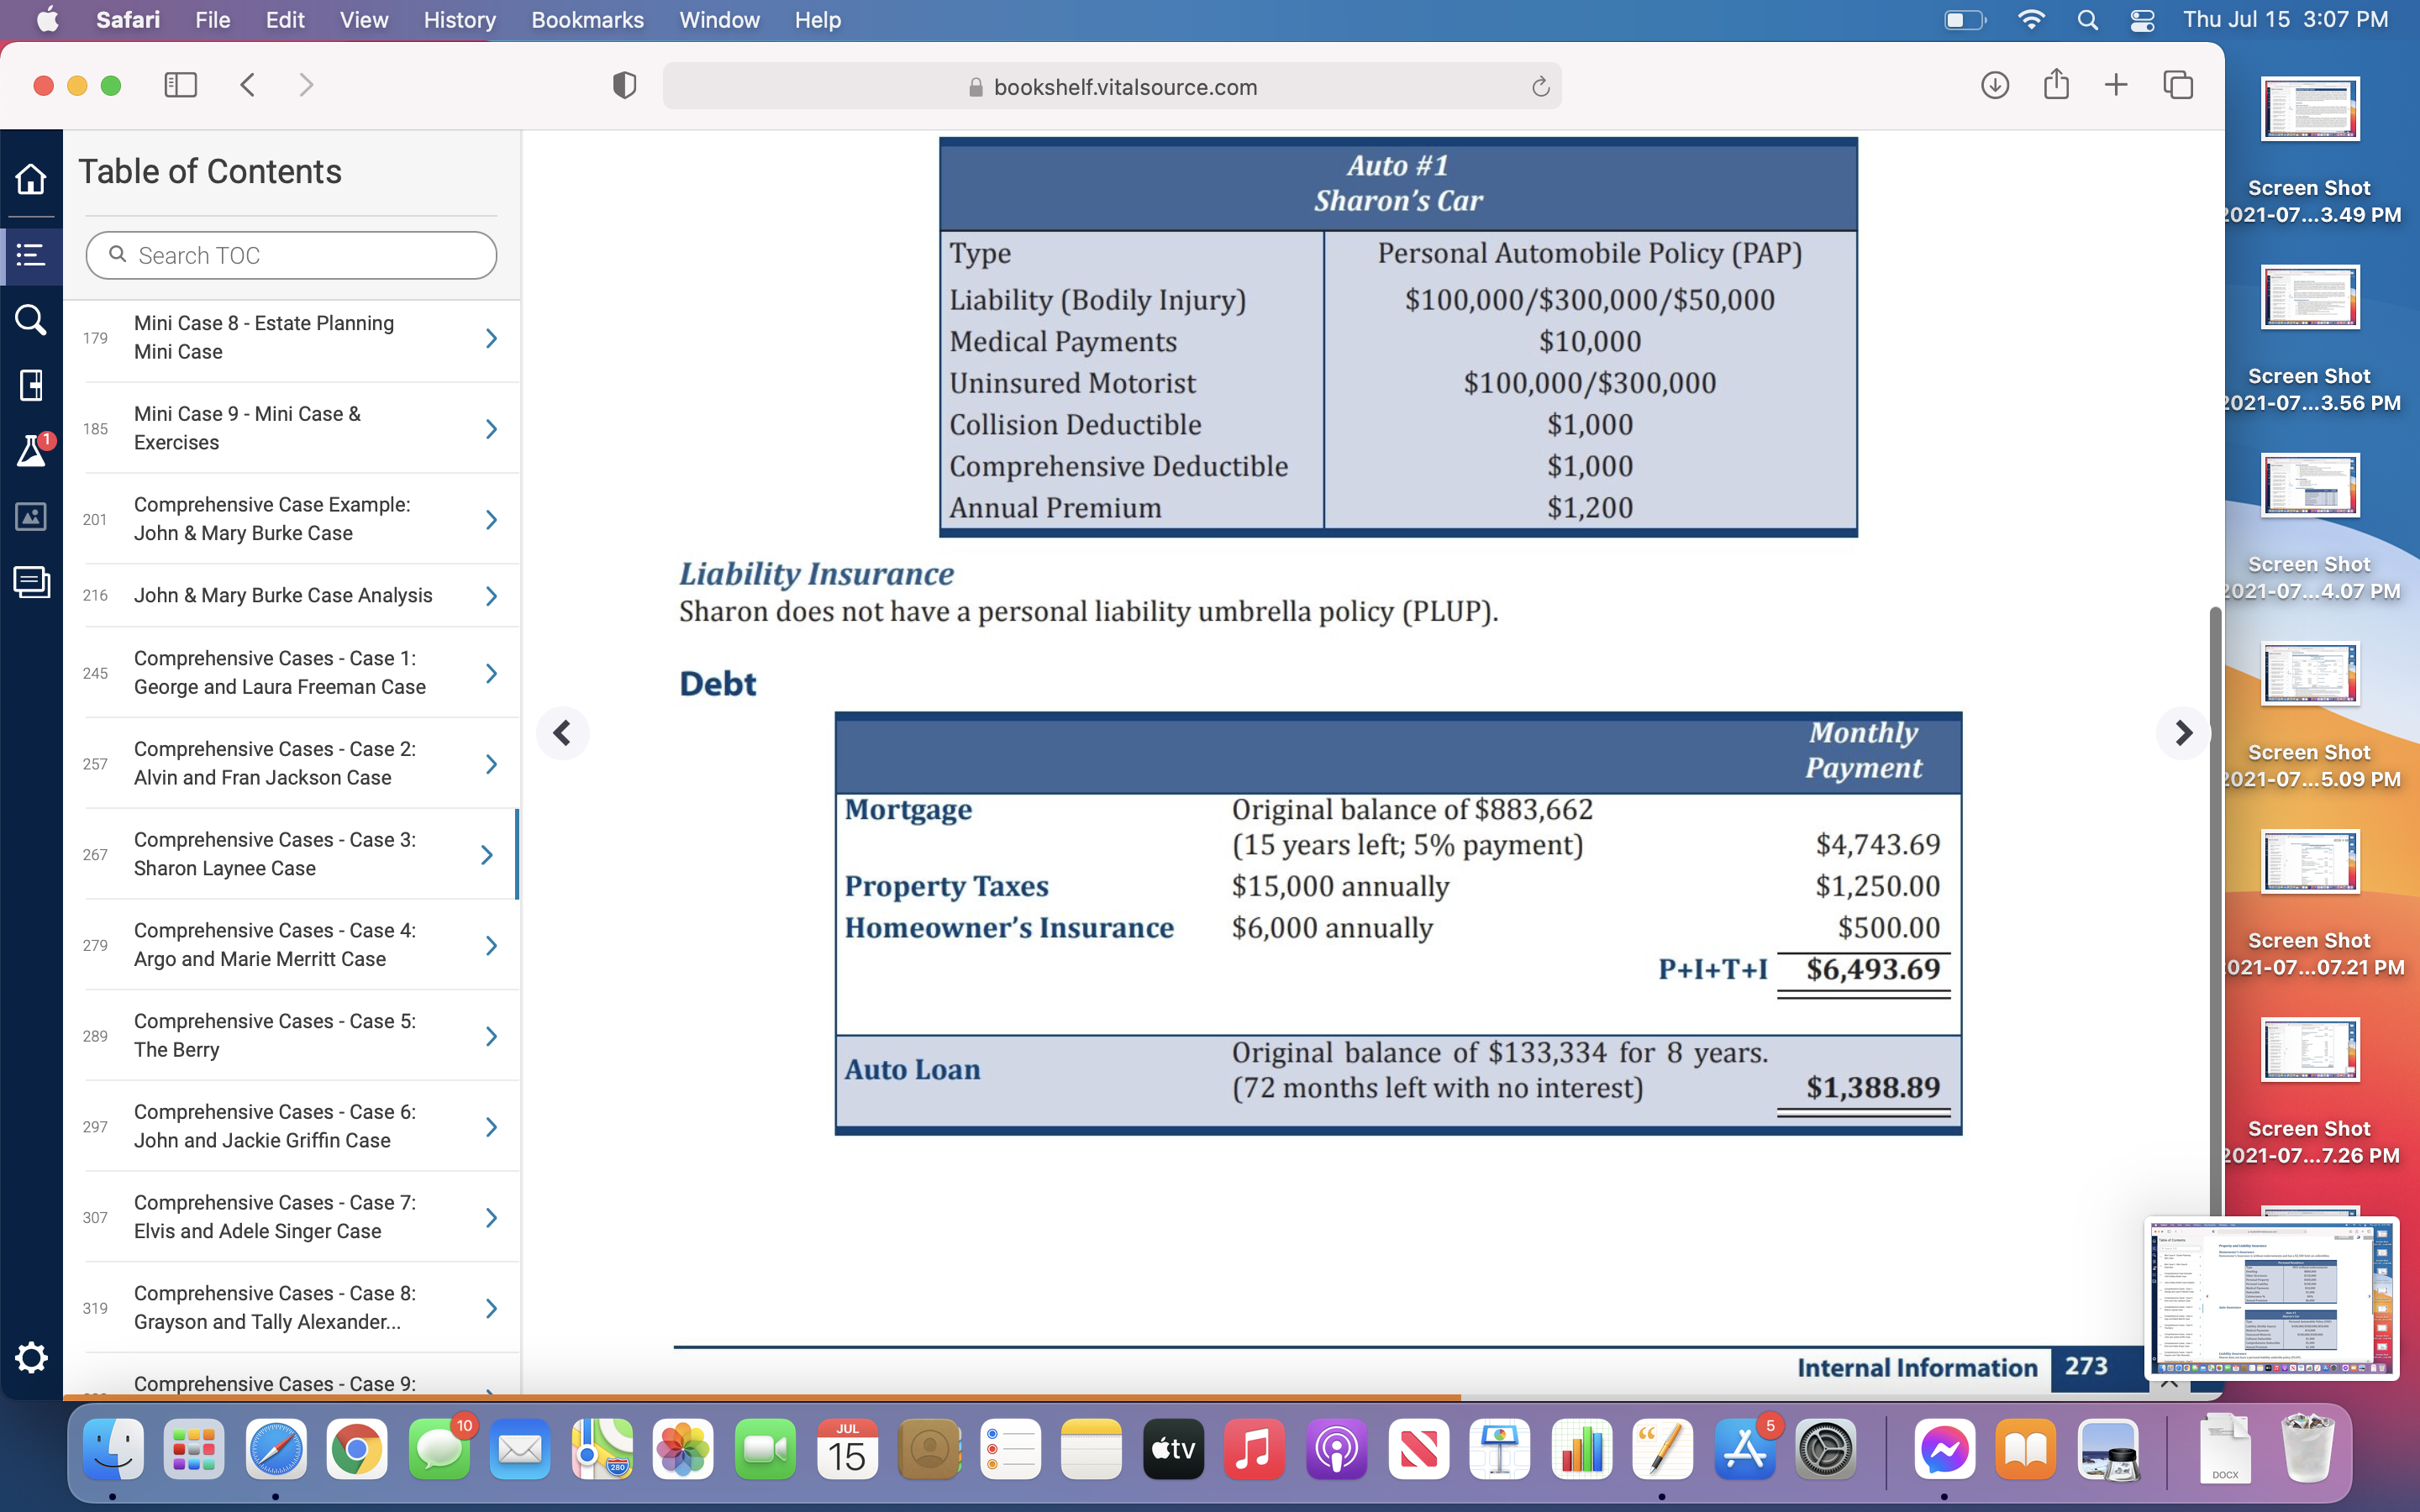Open the Edit menu

[x=285, y=20]
